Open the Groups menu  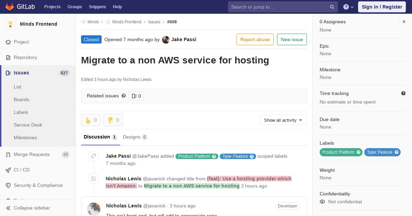75,7
